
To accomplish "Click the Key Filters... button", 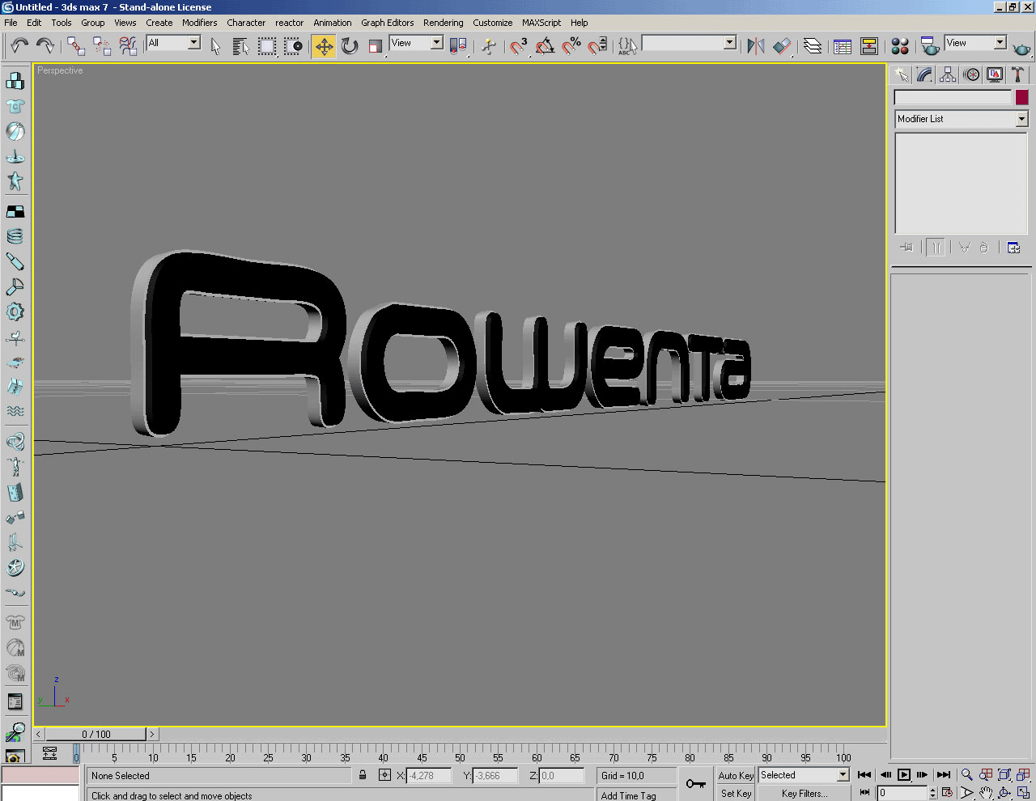I will point(804,794).
